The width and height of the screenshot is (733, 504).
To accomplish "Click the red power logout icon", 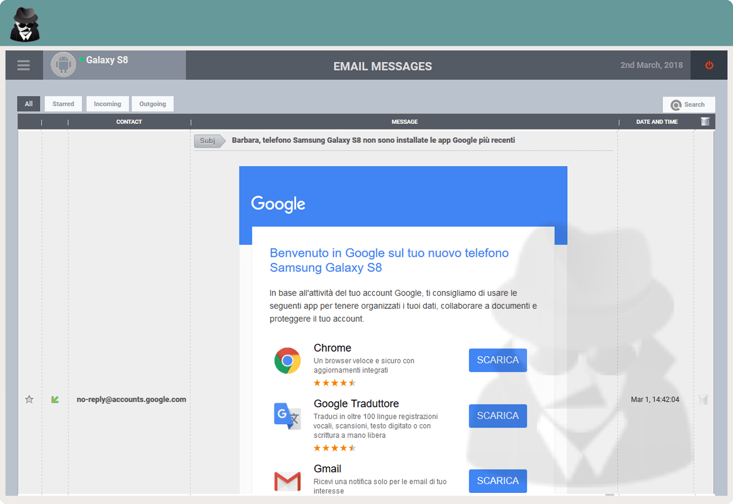I will click(709, 65).
